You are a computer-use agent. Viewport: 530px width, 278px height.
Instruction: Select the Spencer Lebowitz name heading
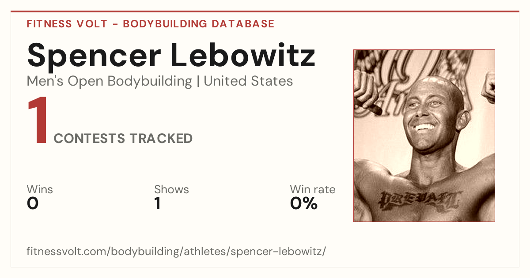171,54
